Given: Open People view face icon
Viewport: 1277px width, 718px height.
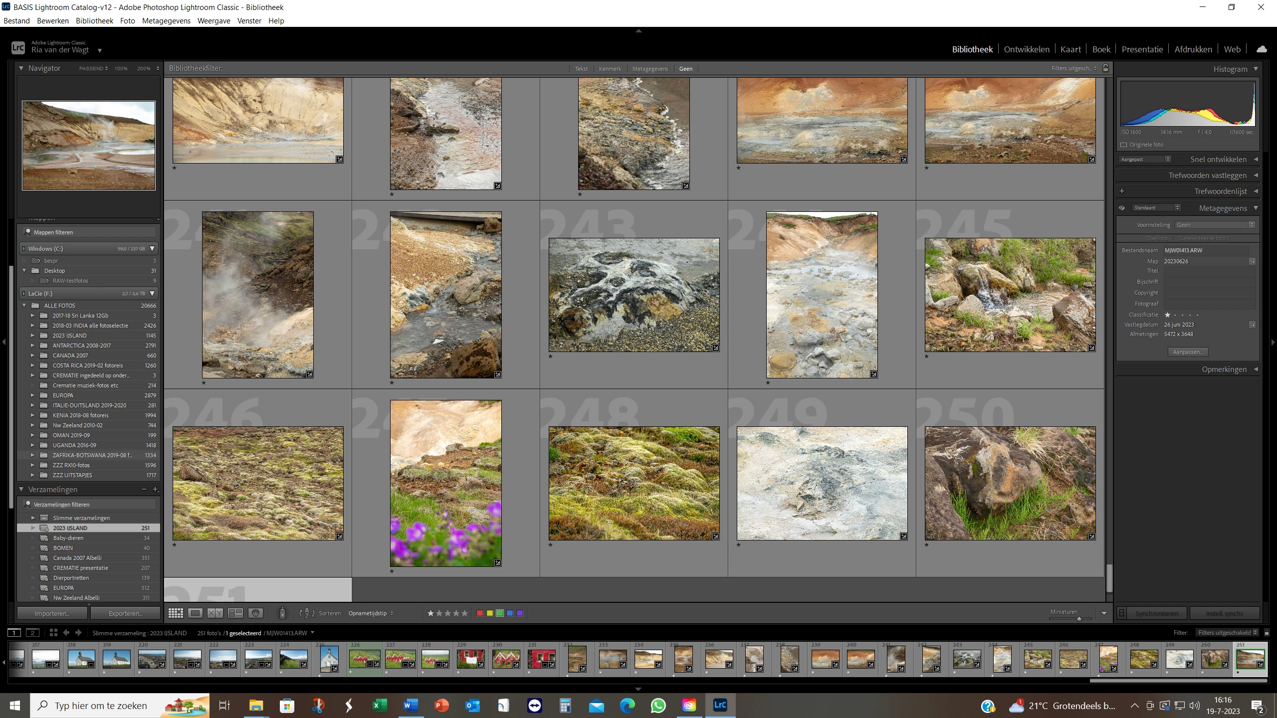Looking at the screenshot, I should pos(255,613).
